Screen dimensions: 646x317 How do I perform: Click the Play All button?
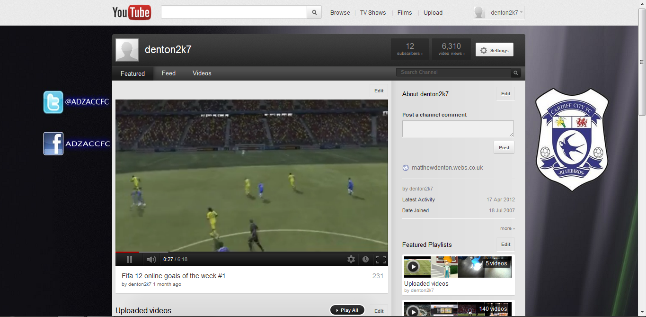(347, 310)
